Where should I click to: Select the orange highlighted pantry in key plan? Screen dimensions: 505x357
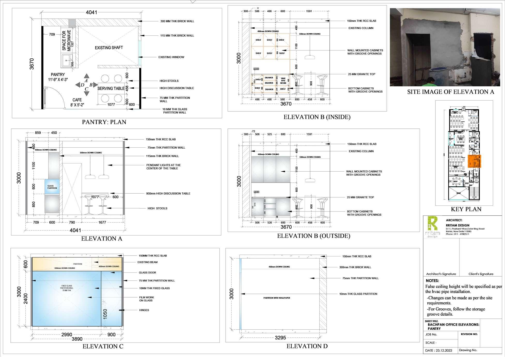475,162
